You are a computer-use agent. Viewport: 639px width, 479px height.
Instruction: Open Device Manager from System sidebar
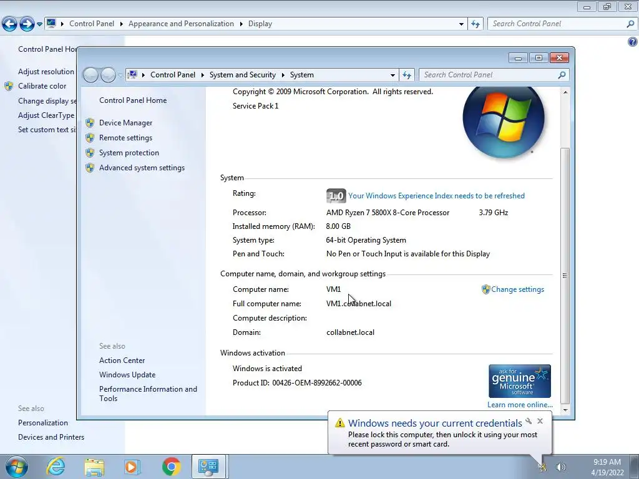point(125,123)
